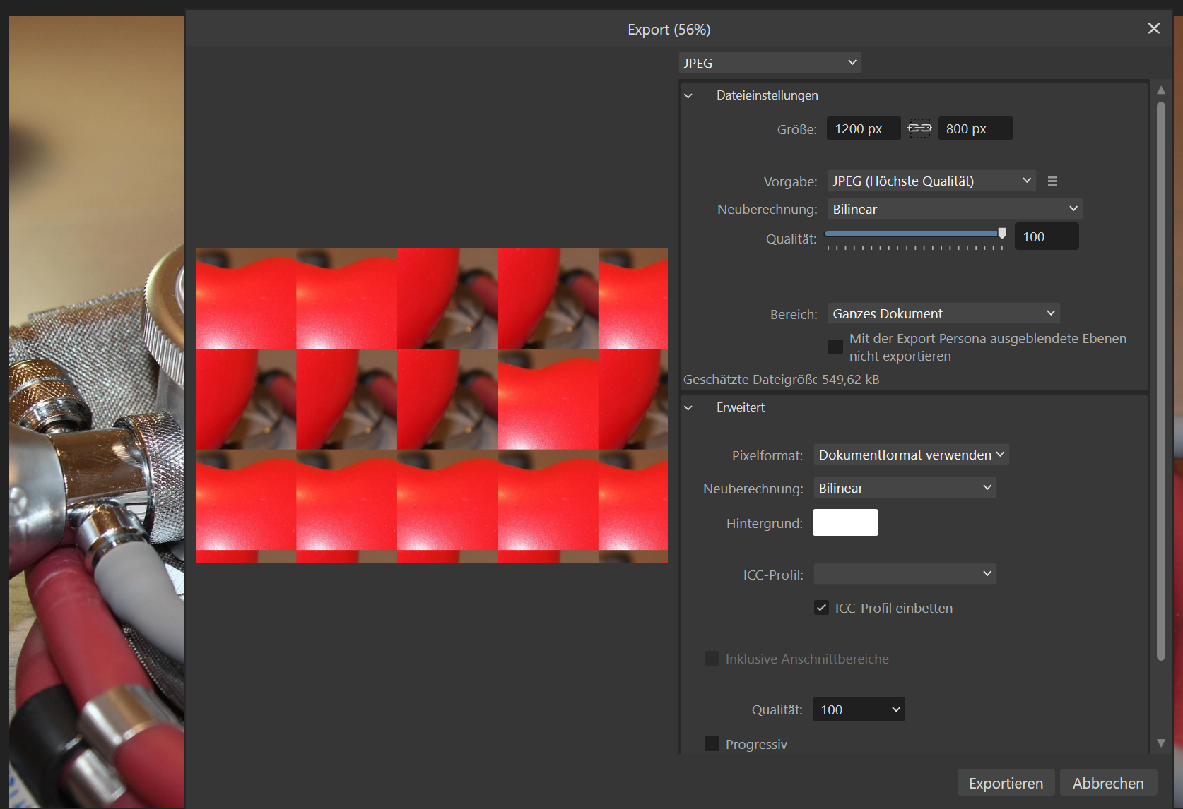The height and width of the screenshot is (809, 1183).
Task: Open the preset options hamburger menu
Action: (1052, 181)
